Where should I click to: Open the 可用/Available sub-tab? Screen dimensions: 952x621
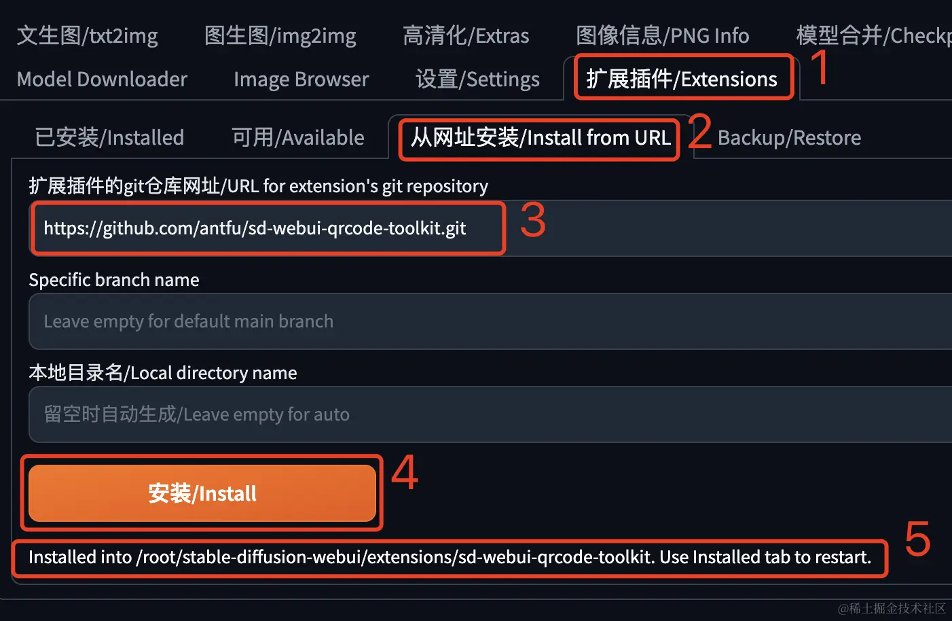[x=298, y=138]
